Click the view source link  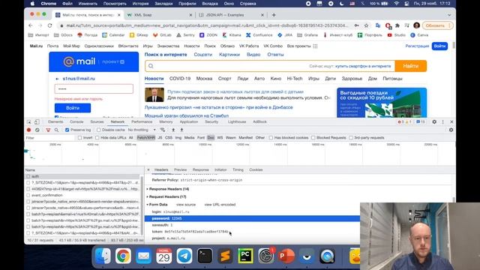coord(186,205)
